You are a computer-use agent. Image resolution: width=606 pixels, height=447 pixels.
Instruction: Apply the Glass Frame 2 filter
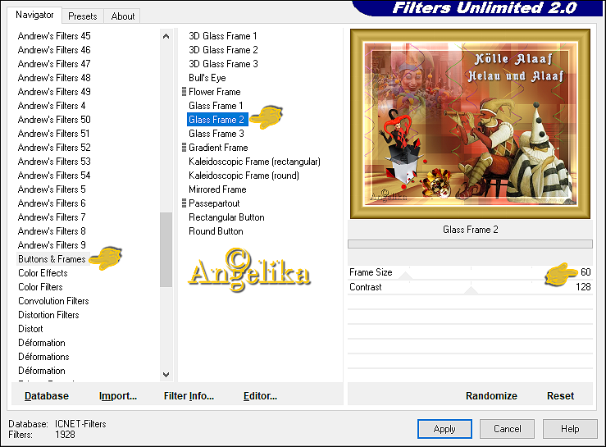[x=444, y=429]
